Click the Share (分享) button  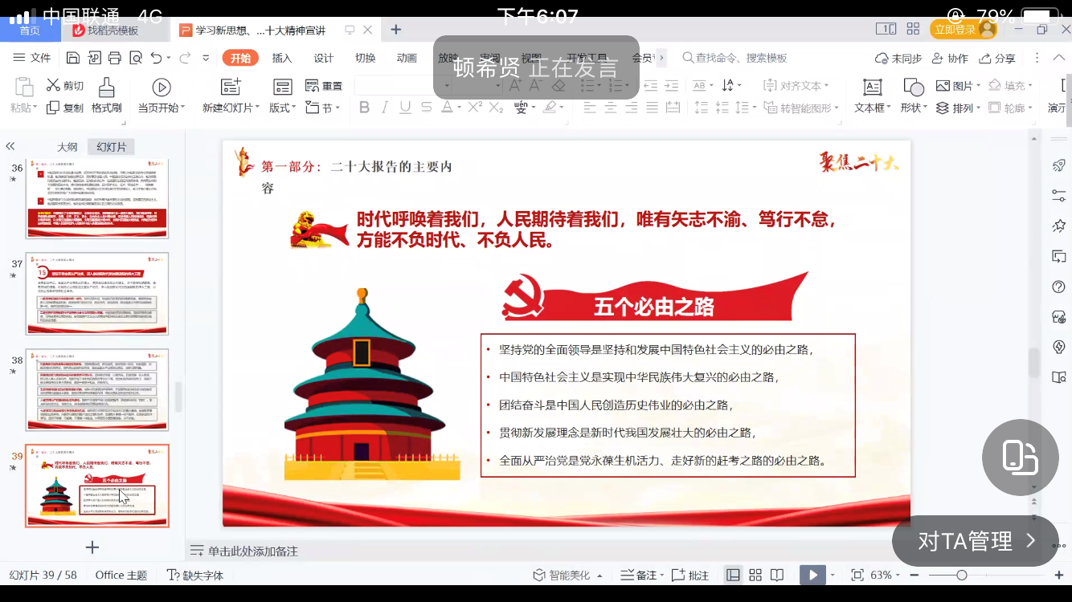click(x=997, y=58)
